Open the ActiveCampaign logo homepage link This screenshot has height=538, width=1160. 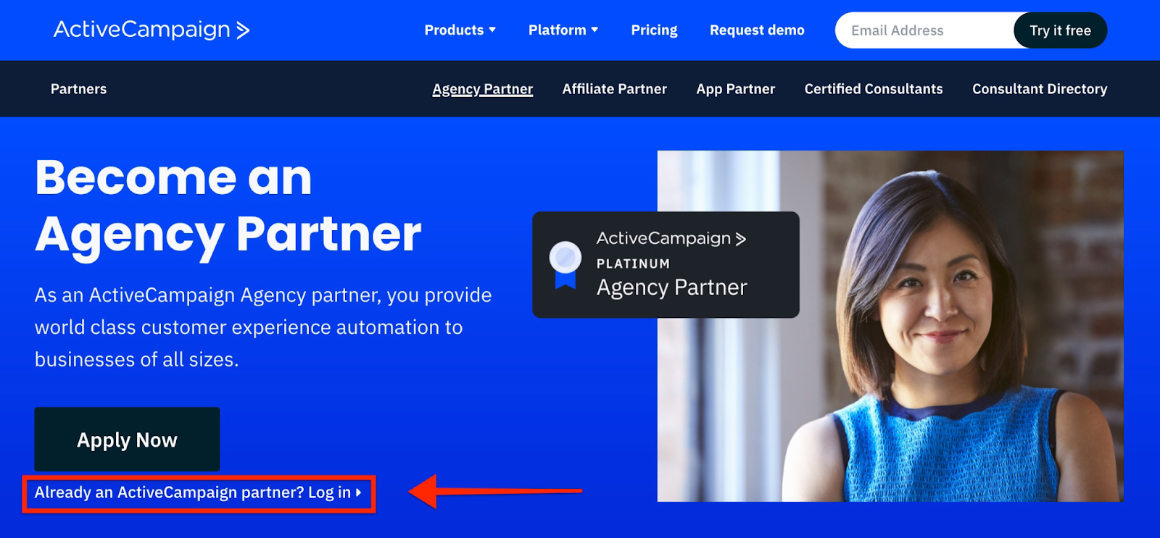pos(152,30)
